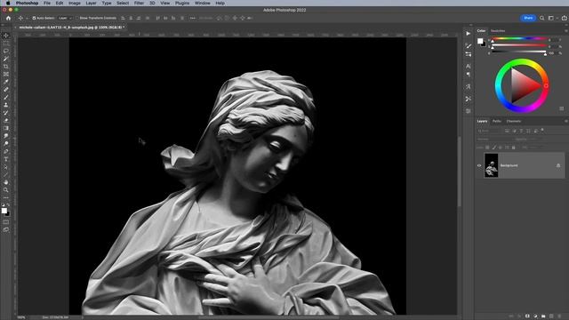Hide the Background layer eye icon
Image resolution: width=569 pixels, height=320 pixels.
coord(479,165)
